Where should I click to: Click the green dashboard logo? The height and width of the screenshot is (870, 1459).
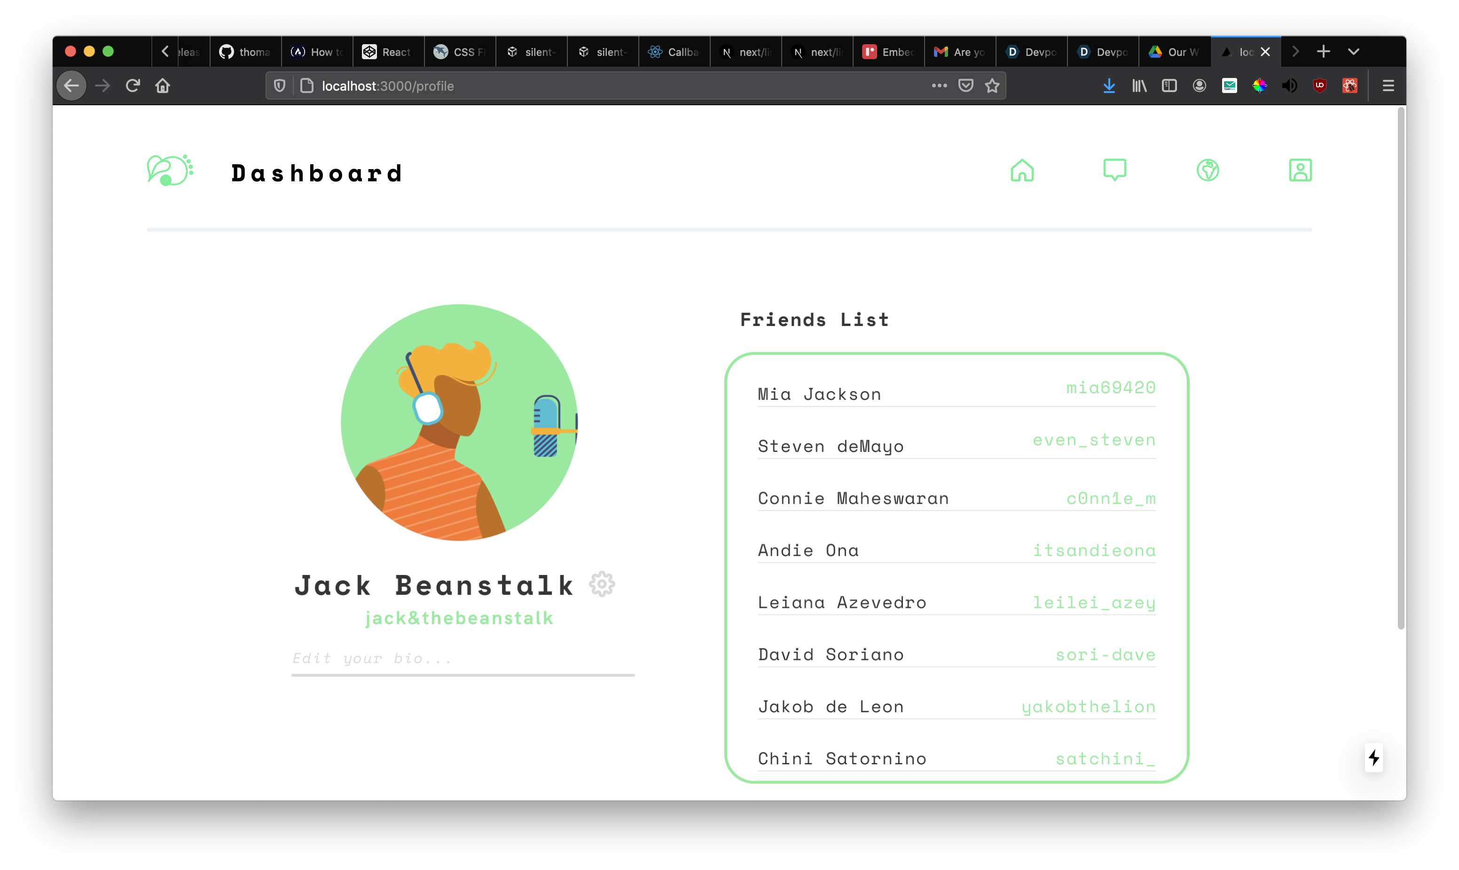coord(170,171)
